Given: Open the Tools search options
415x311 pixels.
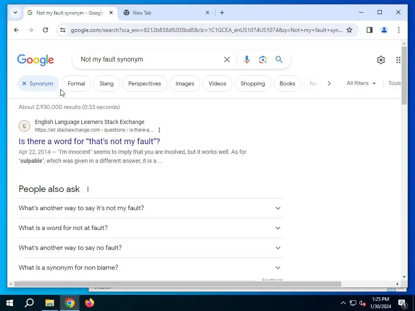Looking at the screenshot, I should pyautogui.click(x=394, y=83).
